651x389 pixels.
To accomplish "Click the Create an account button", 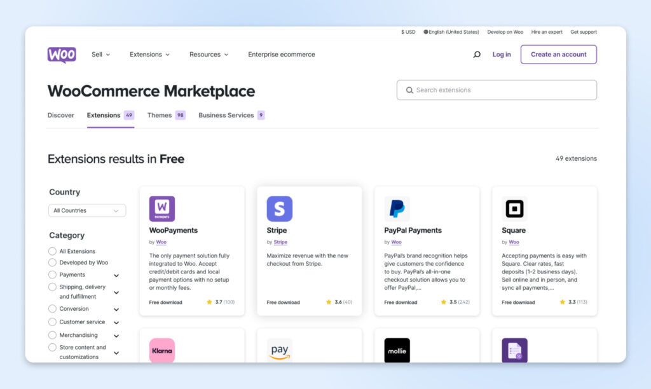I will (x=558, y=55).
